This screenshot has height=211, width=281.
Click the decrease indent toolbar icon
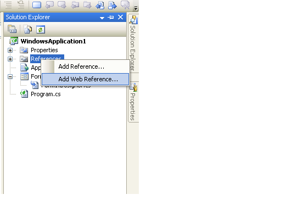8,5
